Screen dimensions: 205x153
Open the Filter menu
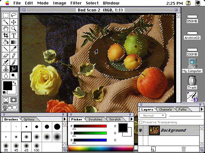click(76, 3)
